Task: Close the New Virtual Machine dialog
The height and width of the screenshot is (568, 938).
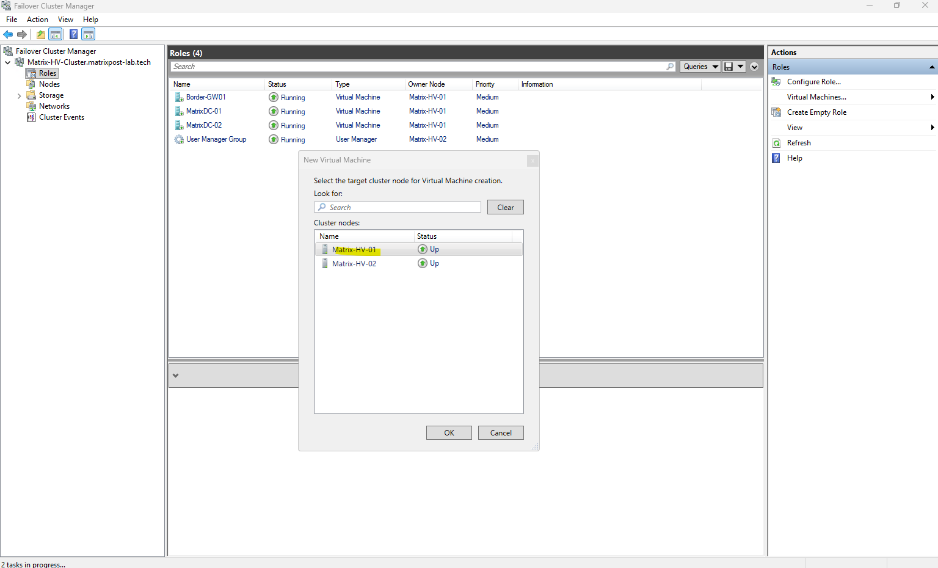Action: click(x=533, y=161)
